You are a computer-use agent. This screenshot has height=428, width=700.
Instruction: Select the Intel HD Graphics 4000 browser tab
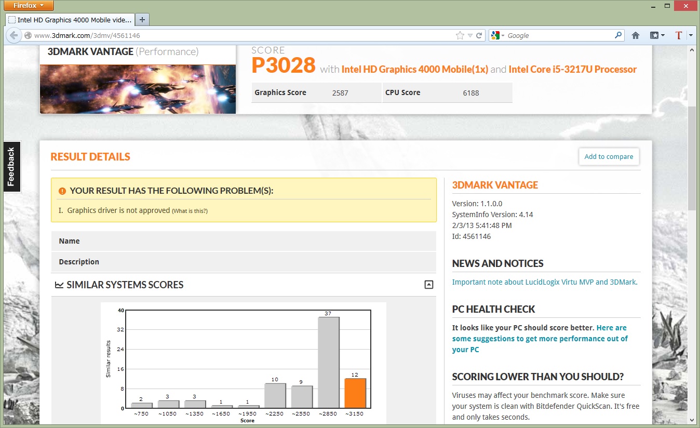click(x=70, y=20)
